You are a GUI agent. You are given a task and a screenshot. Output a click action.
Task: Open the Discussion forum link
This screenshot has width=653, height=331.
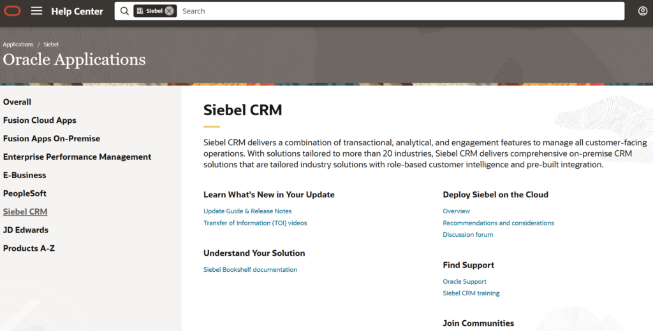point(468,235)
